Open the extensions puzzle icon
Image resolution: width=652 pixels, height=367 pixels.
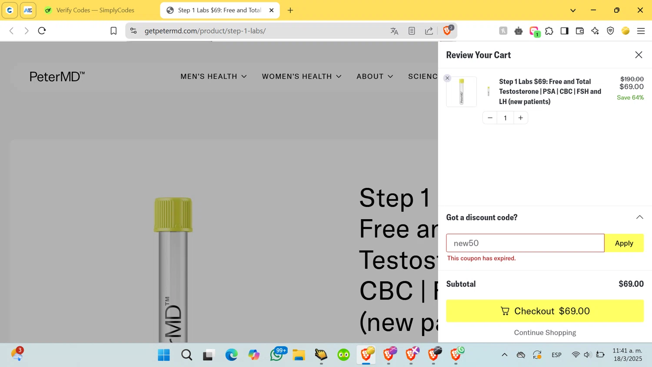coord(549,31)
